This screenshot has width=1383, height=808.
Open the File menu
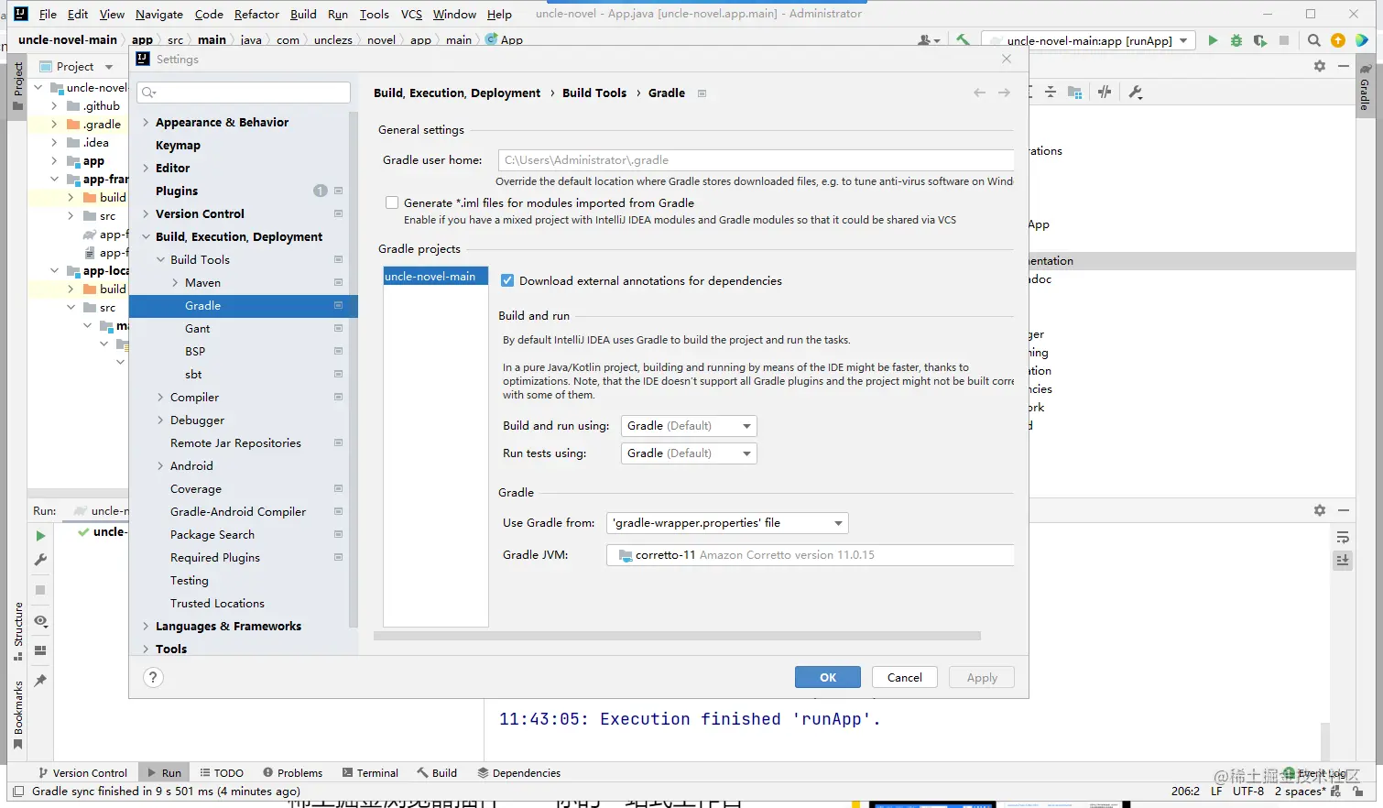click(48, 14)
